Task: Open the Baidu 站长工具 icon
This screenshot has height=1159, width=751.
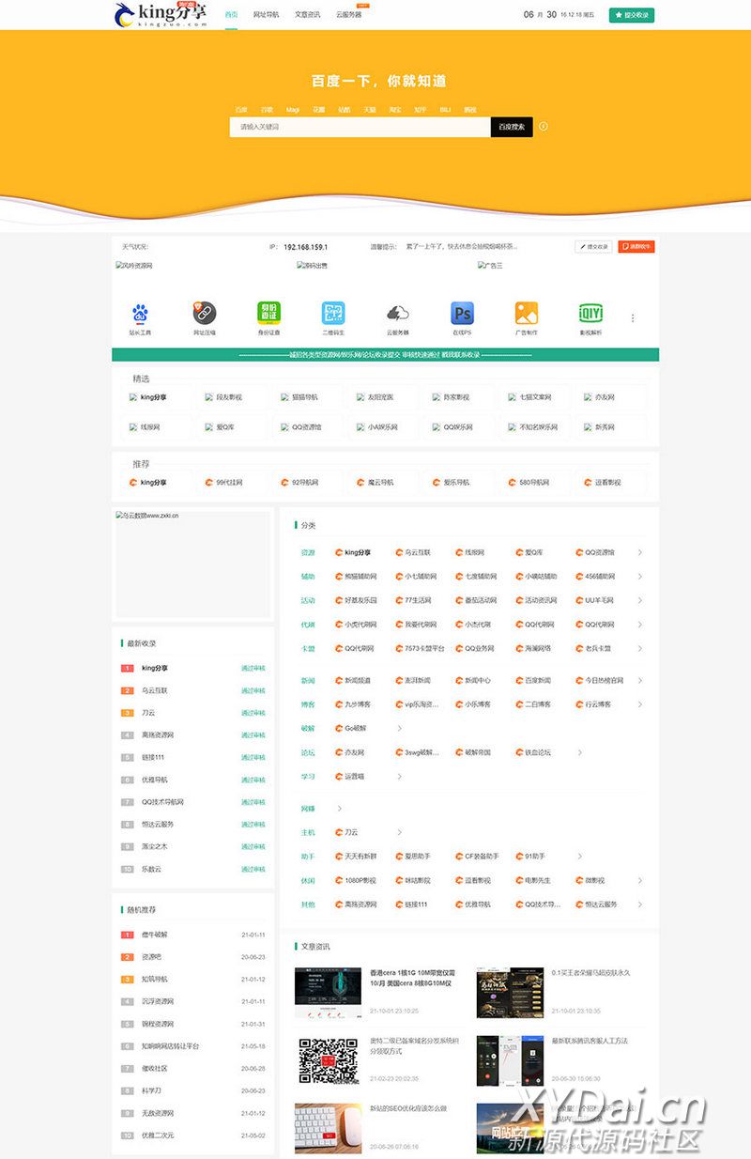Action: pyautogui.click(x=140, y=314)
